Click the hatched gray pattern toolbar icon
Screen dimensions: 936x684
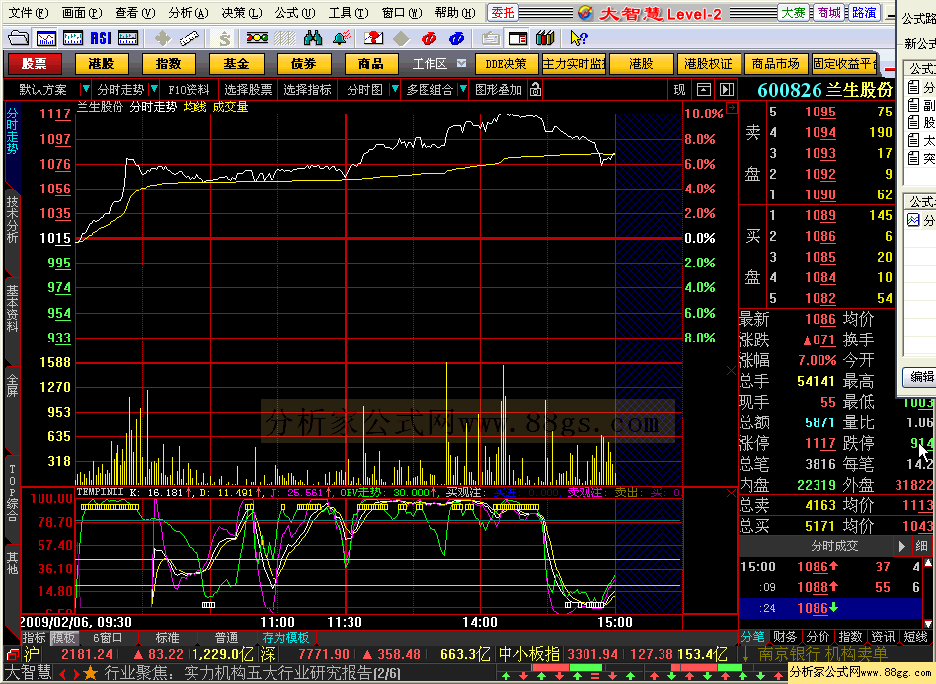[x=284, y=38]
